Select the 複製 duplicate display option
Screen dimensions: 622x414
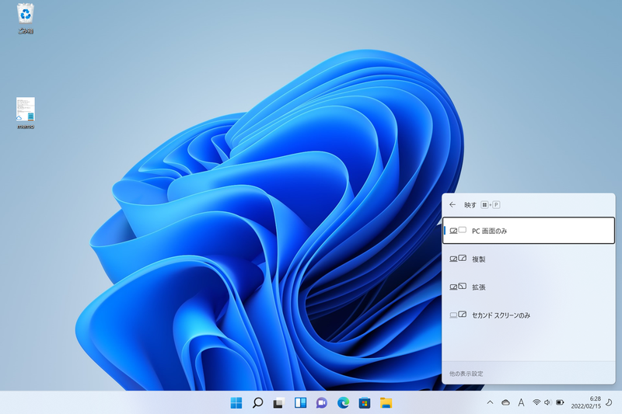click(529, 259)
